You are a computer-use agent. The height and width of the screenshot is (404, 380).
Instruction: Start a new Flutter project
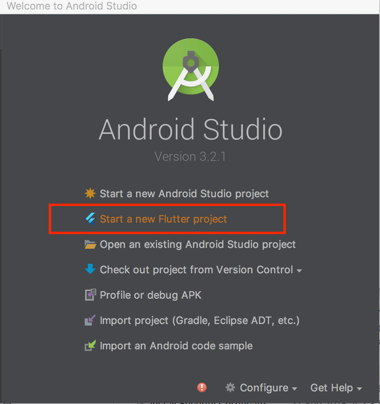pos(163,219)
